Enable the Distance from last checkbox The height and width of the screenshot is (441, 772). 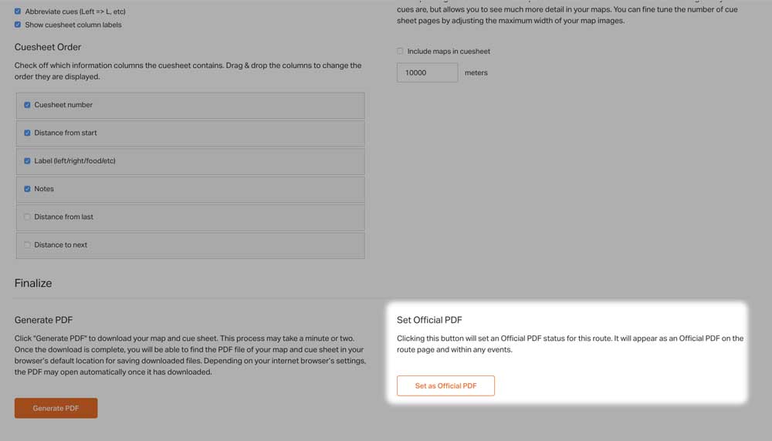[x=27, y=217]
